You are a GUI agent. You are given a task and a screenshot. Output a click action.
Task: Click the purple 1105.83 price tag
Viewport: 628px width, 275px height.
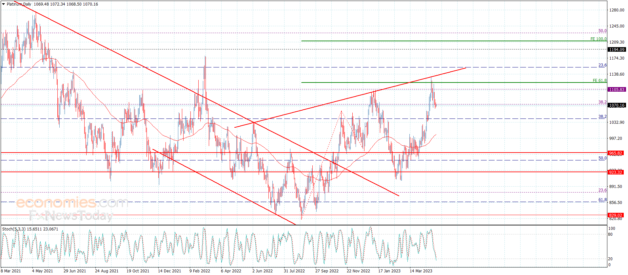tap(617, 89)
